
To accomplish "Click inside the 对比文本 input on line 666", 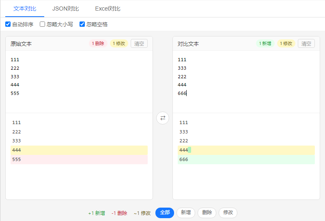I will (182, 93).
